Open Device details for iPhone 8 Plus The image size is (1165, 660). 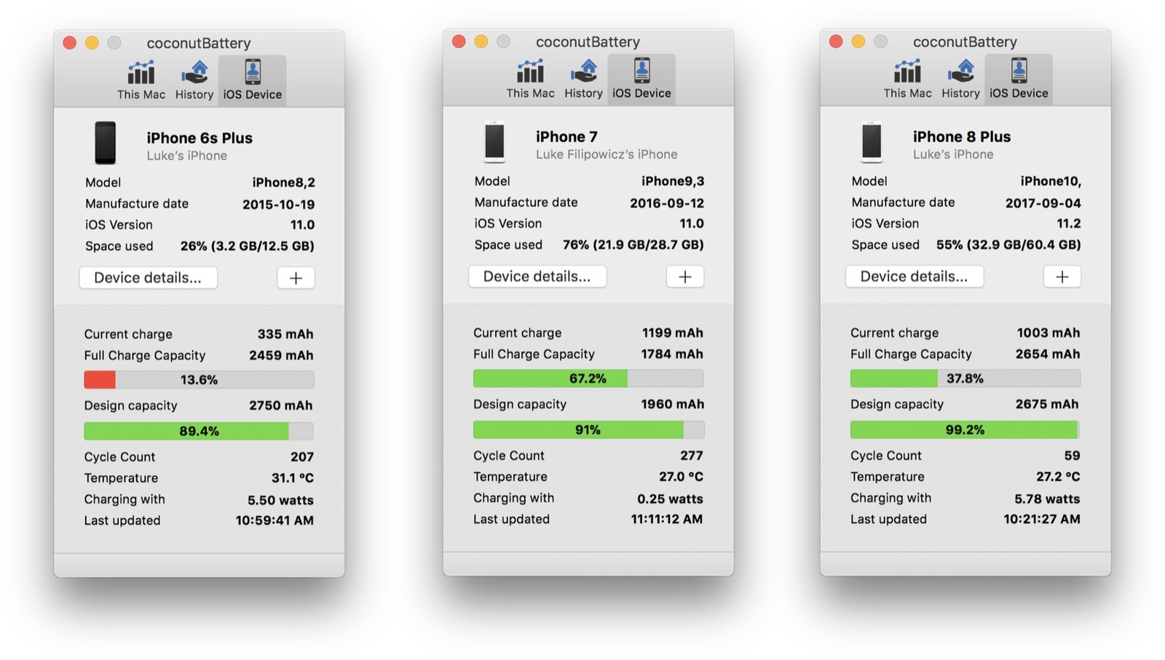click(914, 277)
